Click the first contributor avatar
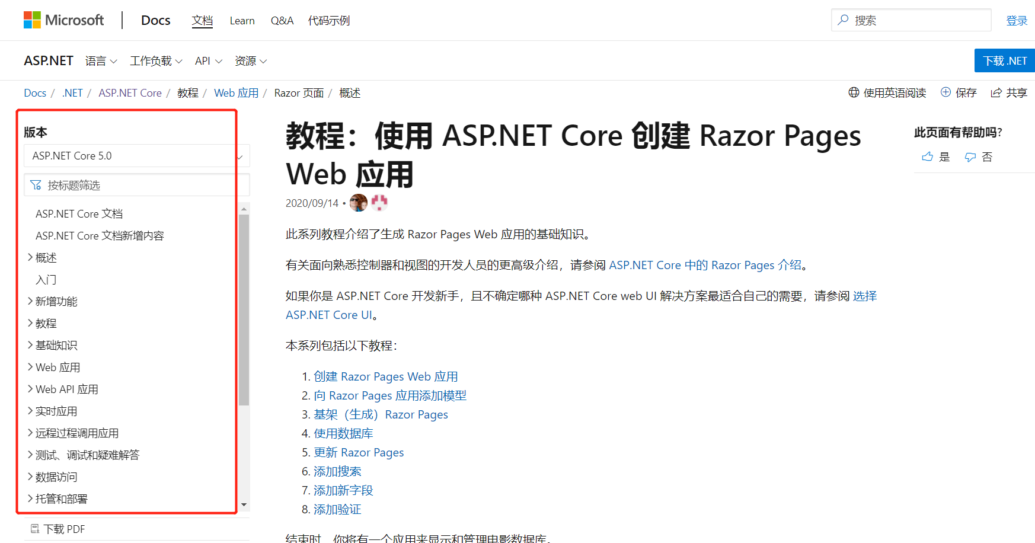Viewport: 1035px width, 543px height. click(359, 203)
